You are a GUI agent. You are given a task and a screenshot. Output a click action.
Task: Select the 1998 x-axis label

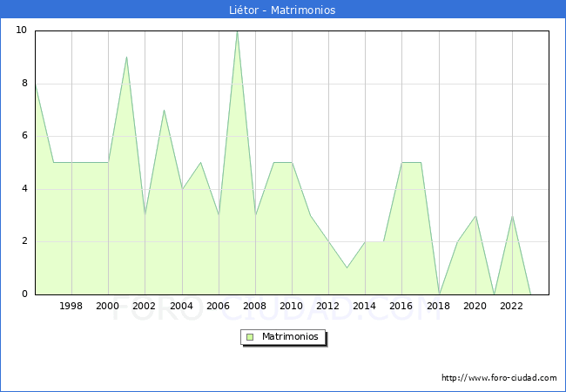tap(71, 306)
